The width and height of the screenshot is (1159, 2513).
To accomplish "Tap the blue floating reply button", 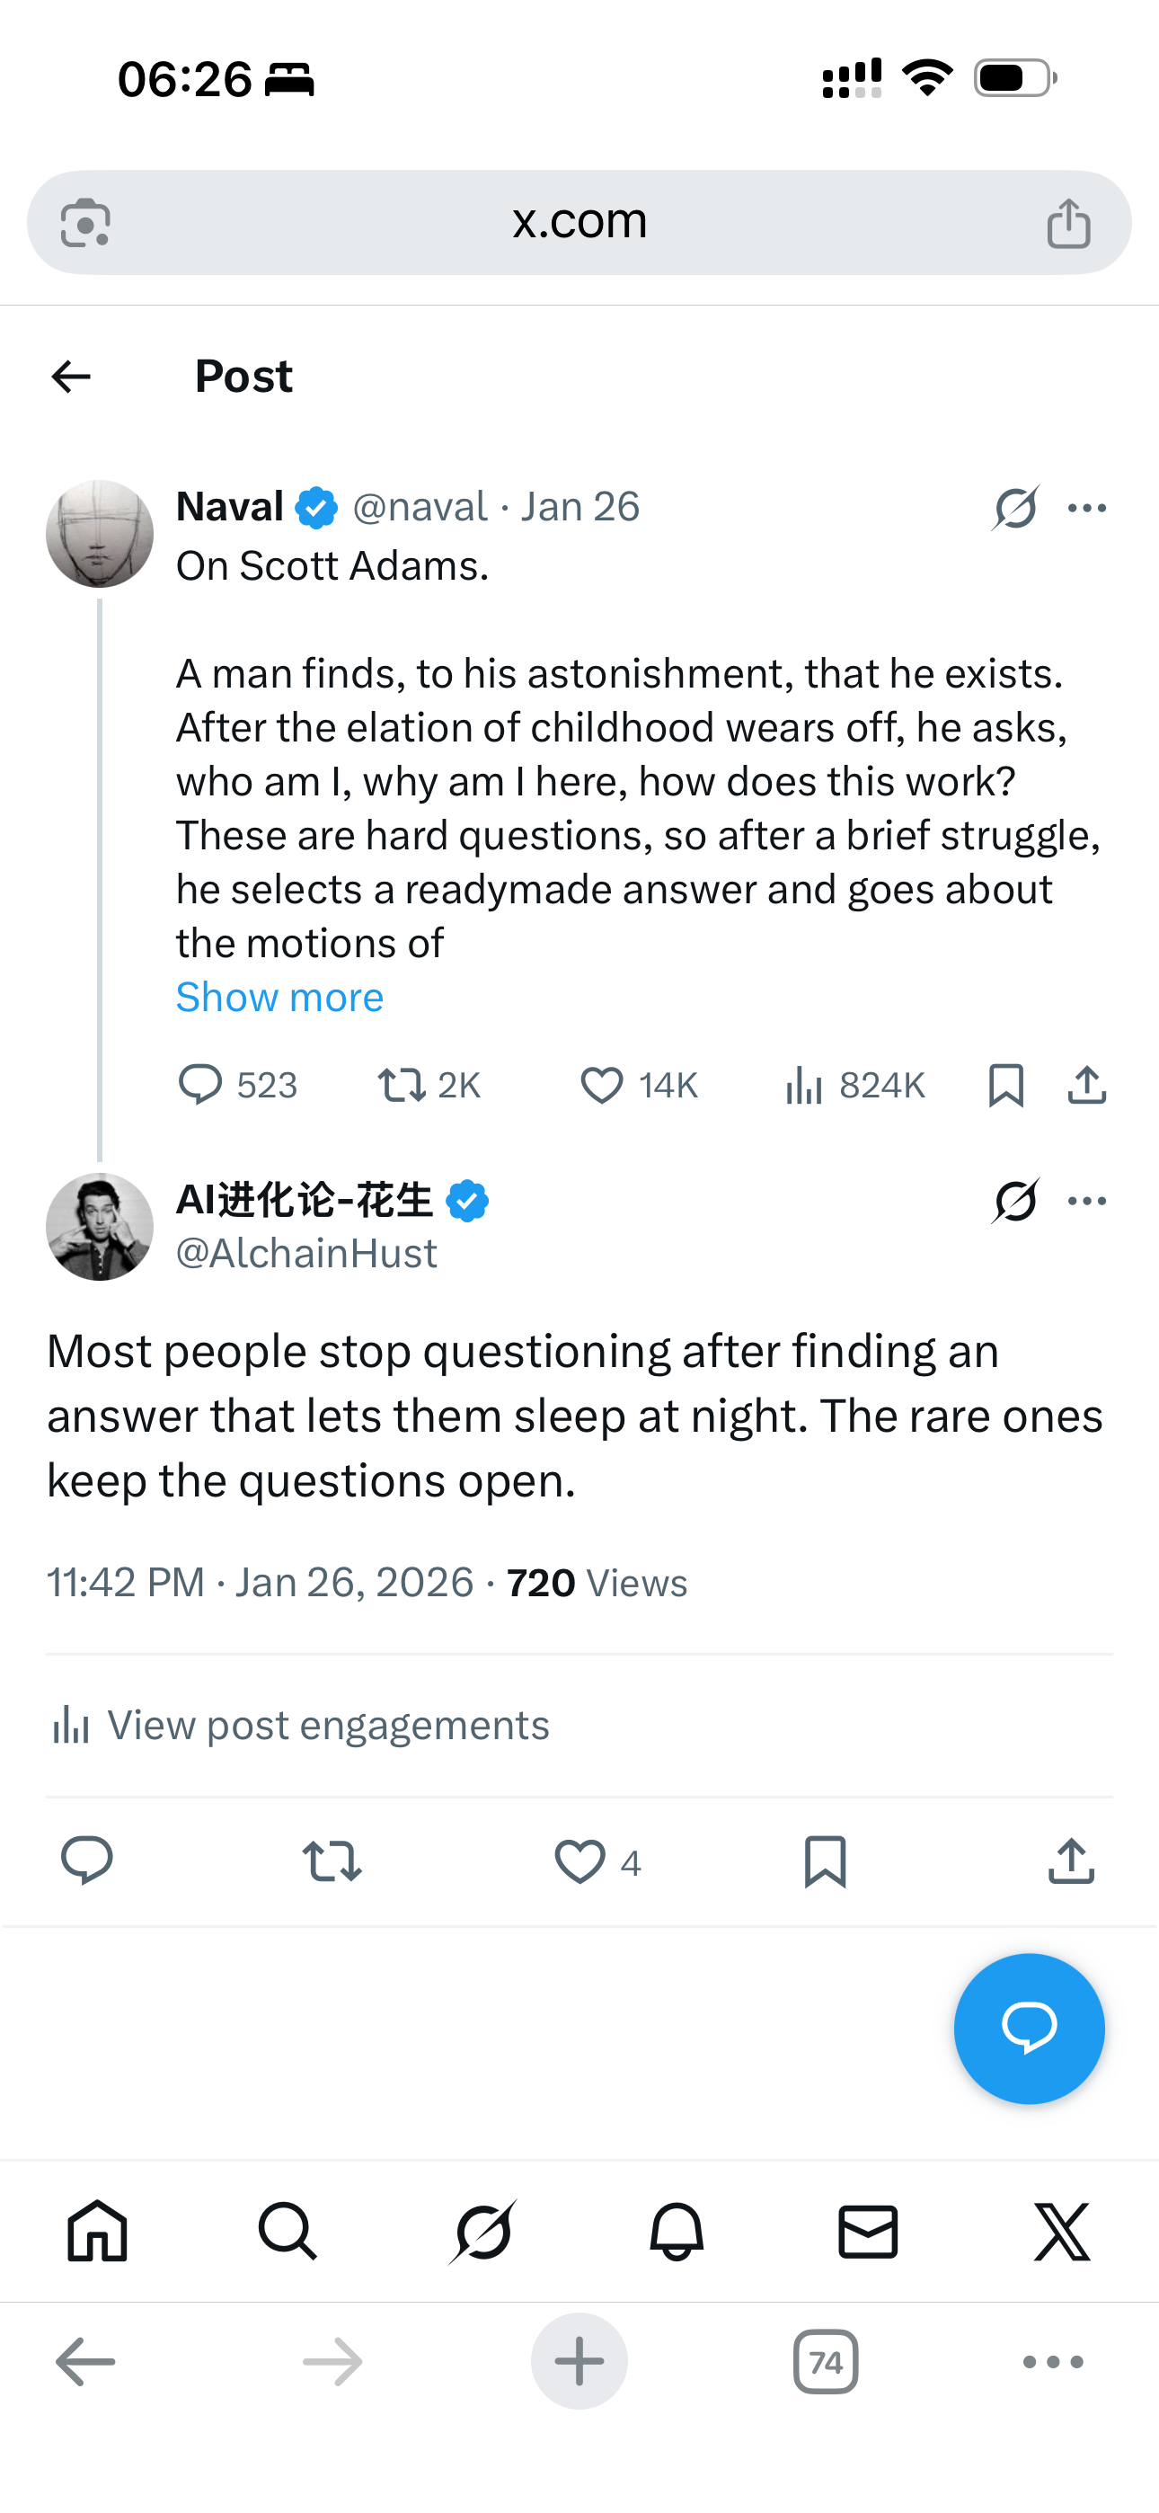I will [1028, 2029].
